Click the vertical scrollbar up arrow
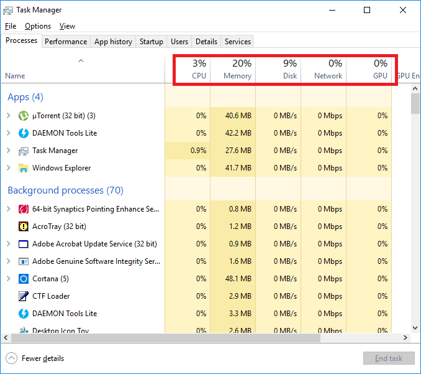This screenshot has width=421, height=374. point(415,88)
